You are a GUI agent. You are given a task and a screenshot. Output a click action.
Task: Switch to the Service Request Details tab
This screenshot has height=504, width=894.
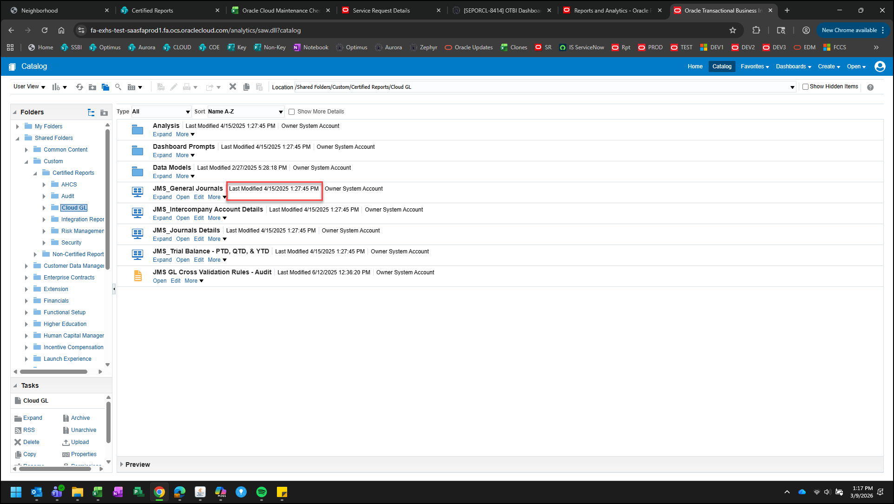(381, 10)
